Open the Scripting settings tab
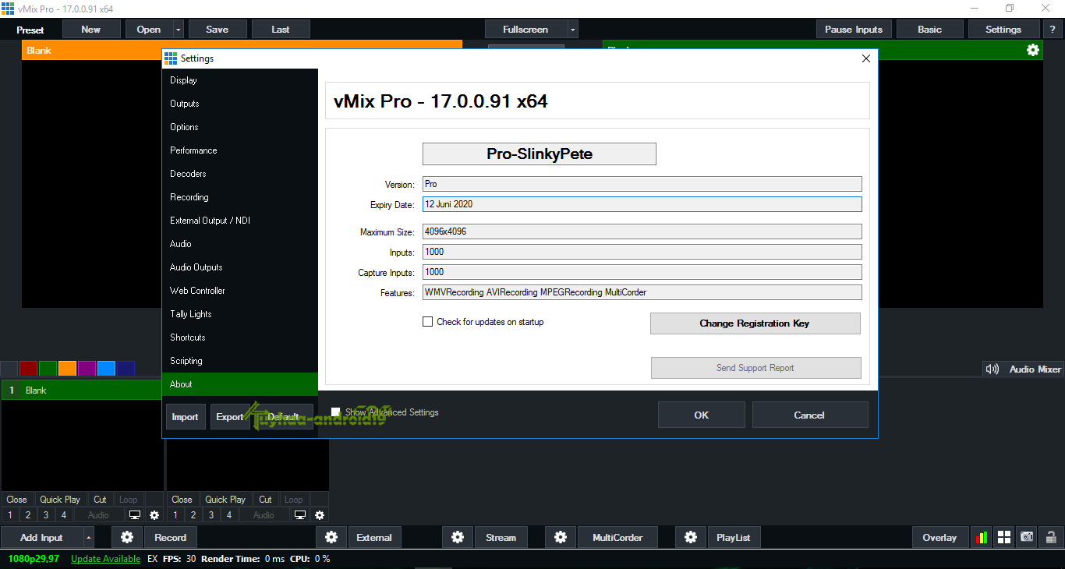This screenshot has height=569, width=1065. (240, 361)
